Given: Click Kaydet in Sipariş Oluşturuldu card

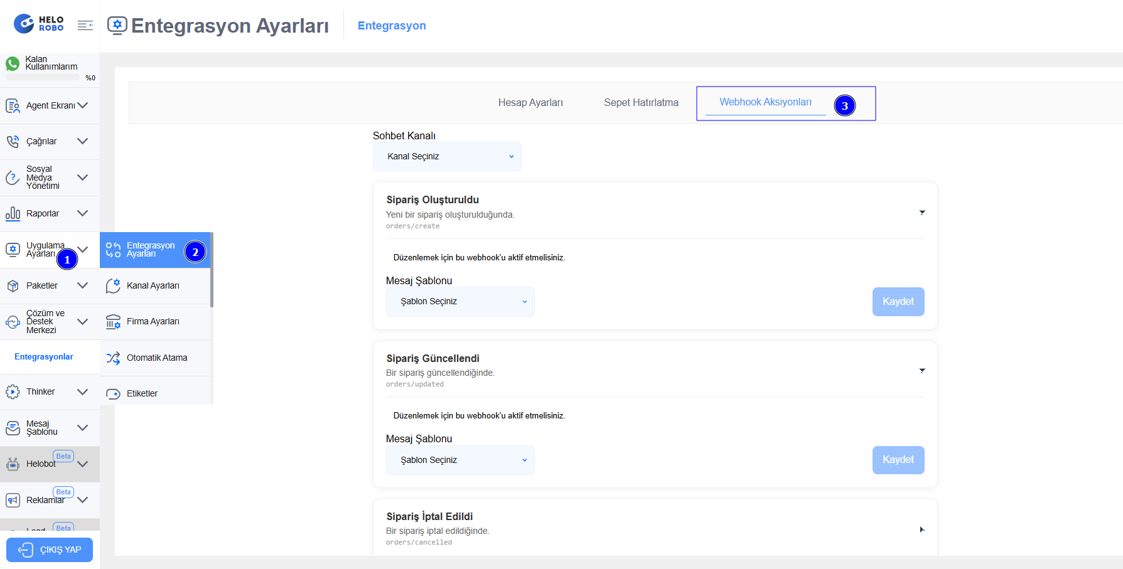Looking at the screenshot, I should (898, 302).
